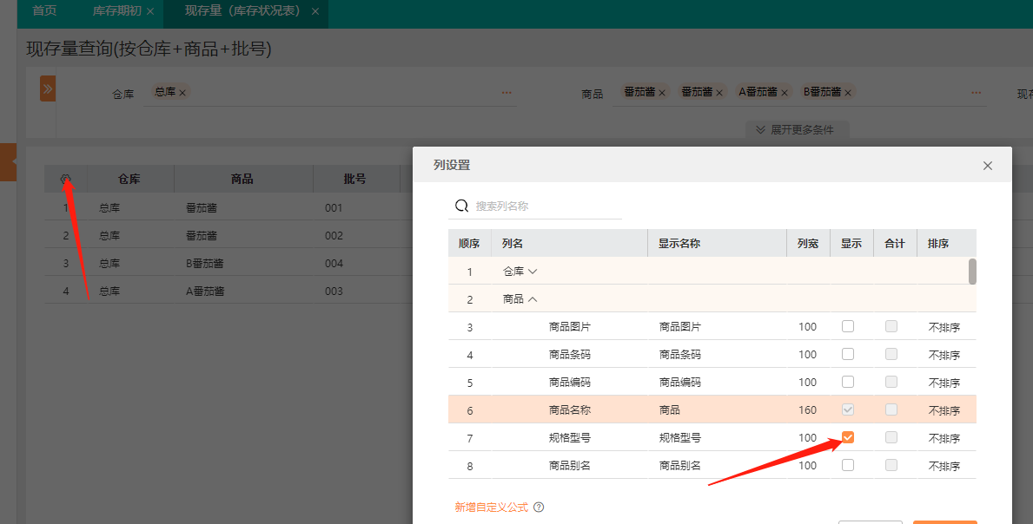Remove B番茄酱 product tag
This screenshot has width=1033, height=524.
click(x=848, y=93)
